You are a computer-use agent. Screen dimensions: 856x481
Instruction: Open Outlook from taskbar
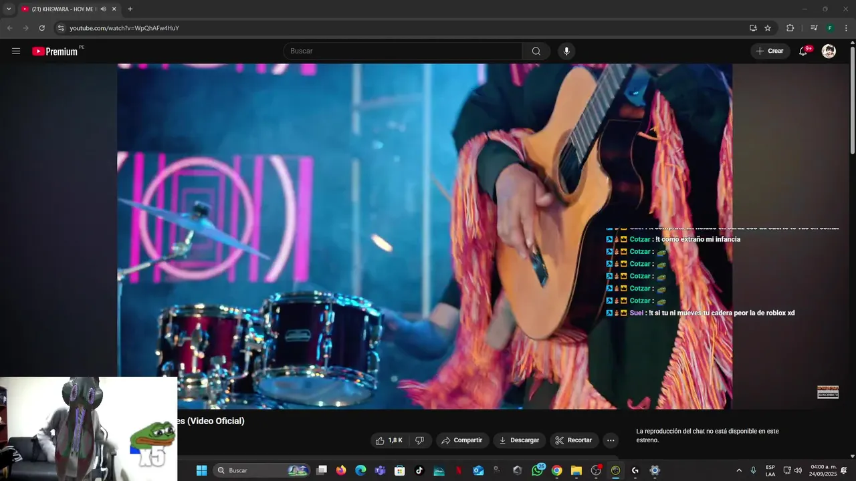(x=478, y=470)
